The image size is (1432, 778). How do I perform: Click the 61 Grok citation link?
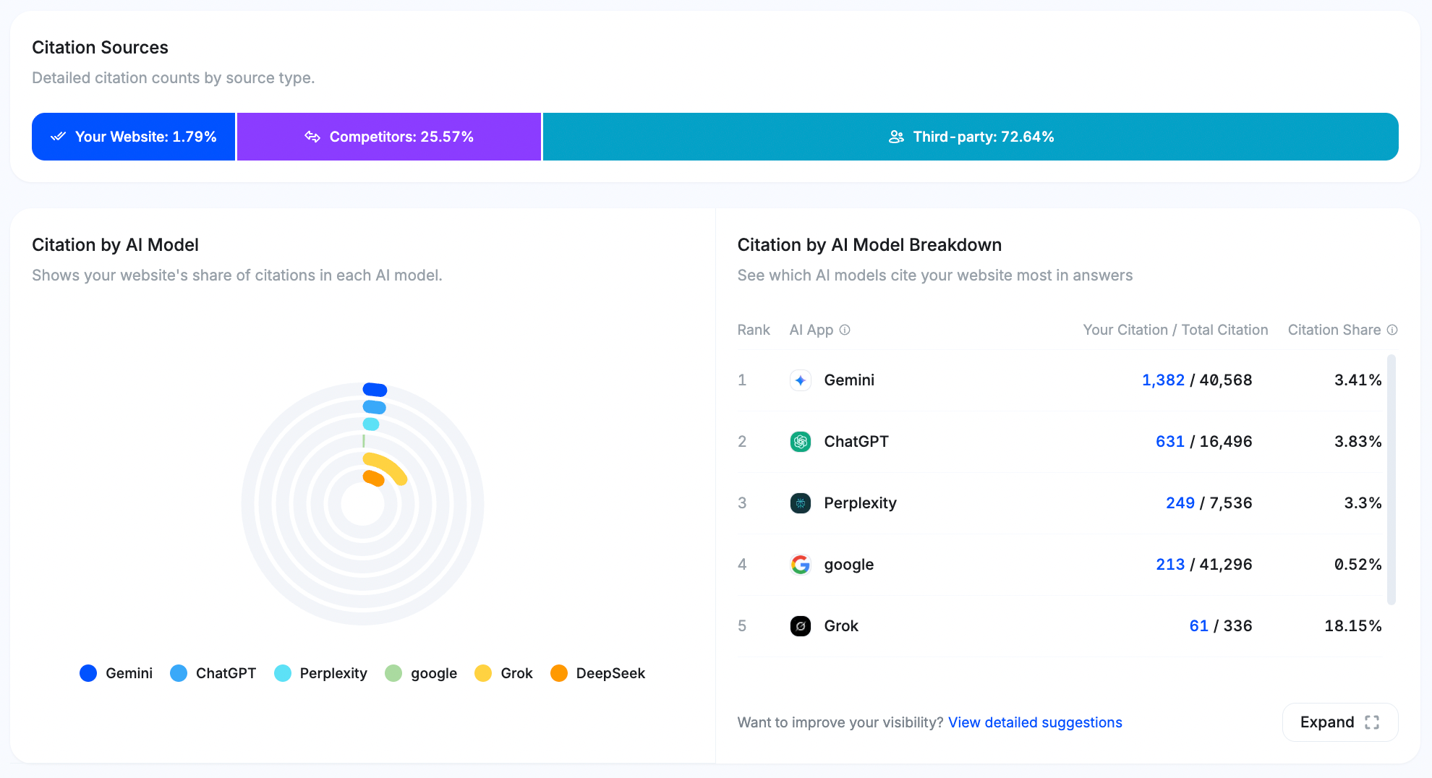point(1198,625)
